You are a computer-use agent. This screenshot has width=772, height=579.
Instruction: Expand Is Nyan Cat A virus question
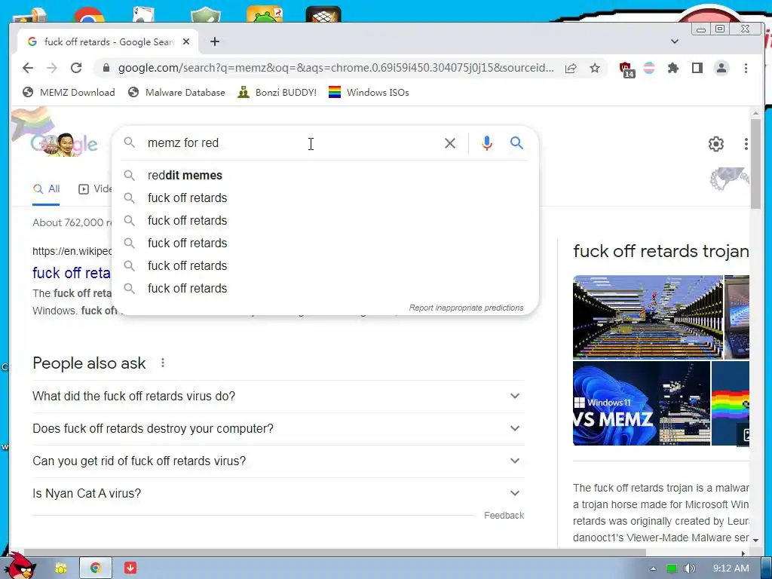[x=278, y=493]
